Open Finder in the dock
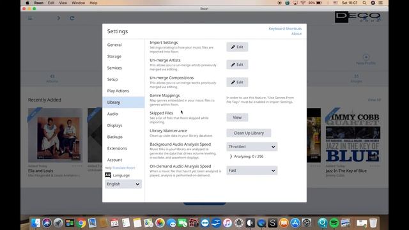 (x=36, y=223)
